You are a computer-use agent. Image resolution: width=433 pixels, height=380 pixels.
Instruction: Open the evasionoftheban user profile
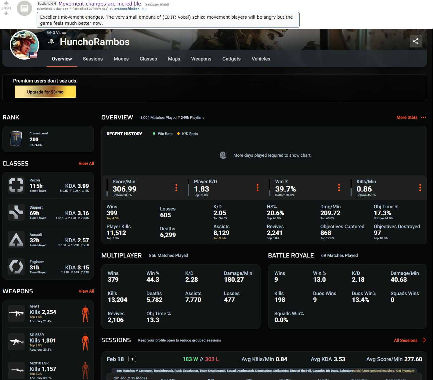click(x=127, y=9)
